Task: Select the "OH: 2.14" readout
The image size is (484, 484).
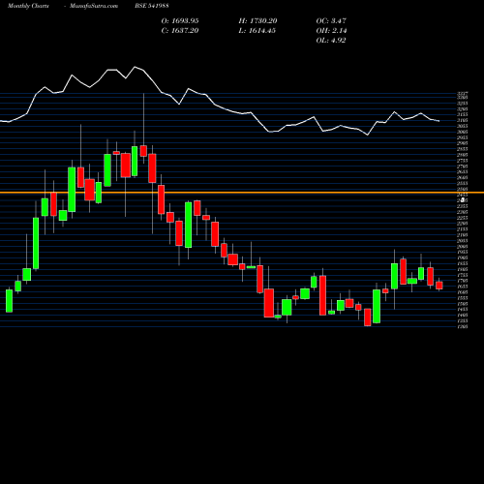Action: coord(331,31)
